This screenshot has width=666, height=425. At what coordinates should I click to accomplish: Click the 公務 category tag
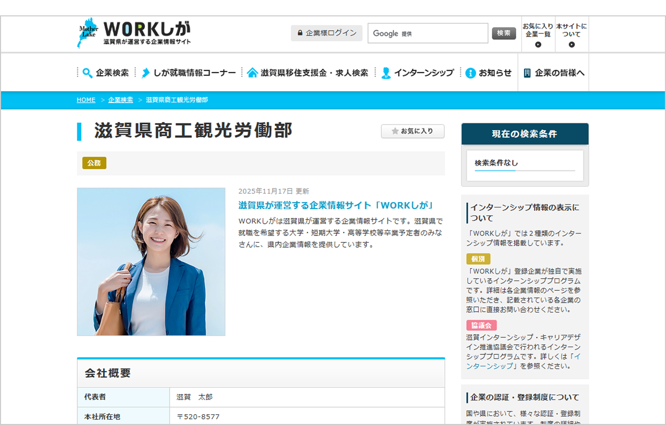coord(94,163)
